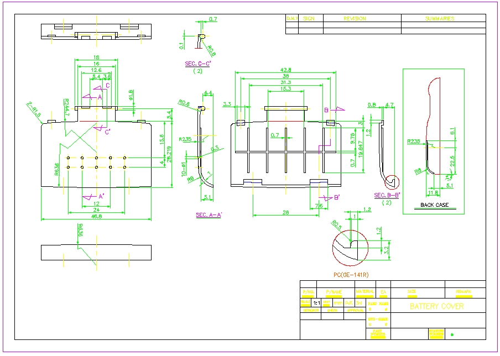Select the 42.8 width dimension text

click(285, 70)
